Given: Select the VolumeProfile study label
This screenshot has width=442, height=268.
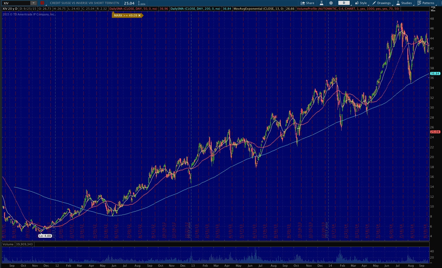Looking at the screenshot, I should 348,9.
